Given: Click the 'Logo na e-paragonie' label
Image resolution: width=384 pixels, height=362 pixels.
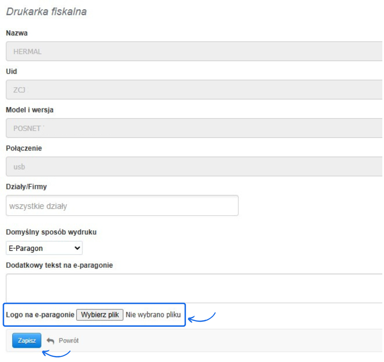Looking at the screenshot, I should point(40,315).
